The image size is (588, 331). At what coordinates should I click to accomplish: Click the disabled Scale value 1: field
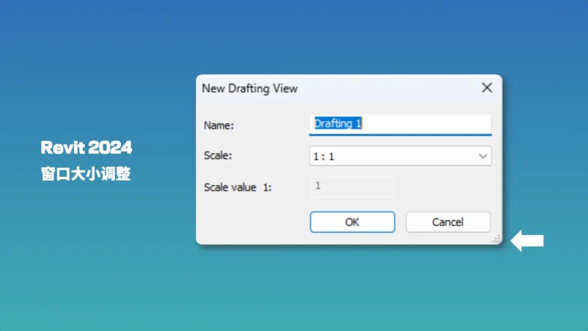tap(353, 187)
